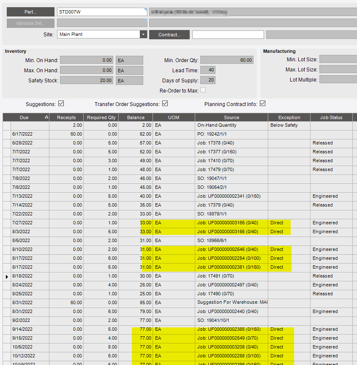Sort by the Receipts column header
Image resolution: width=357 pixels, height=365 pixels.
66,117
